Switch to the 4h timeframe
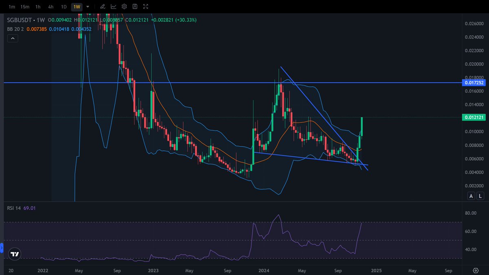 (51, 7)
